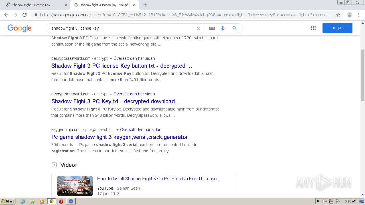Click the Videor section heading
Screen dimensions: 365x205
click(x=69, y=165)
